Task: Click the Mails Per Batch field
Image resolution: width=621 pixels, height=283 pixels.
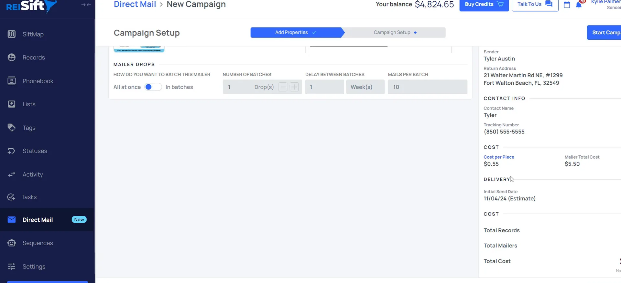Action: [427, 87]
